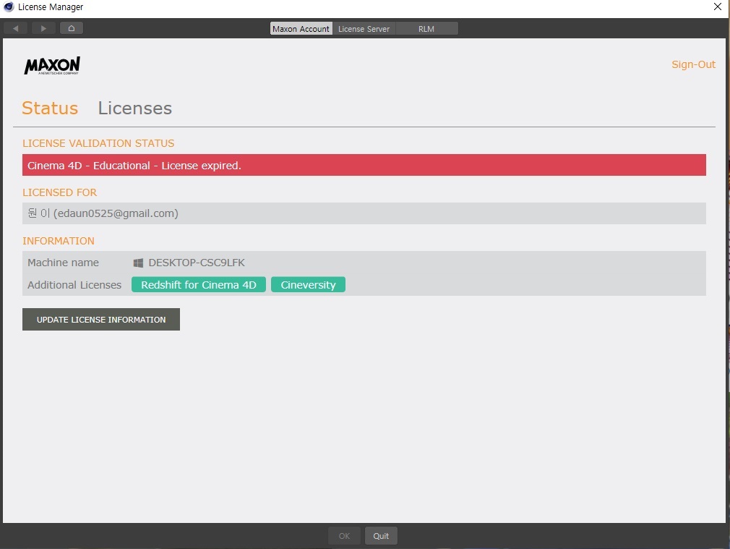
Task: Select the RLM tab
Action: coord(426,29)
